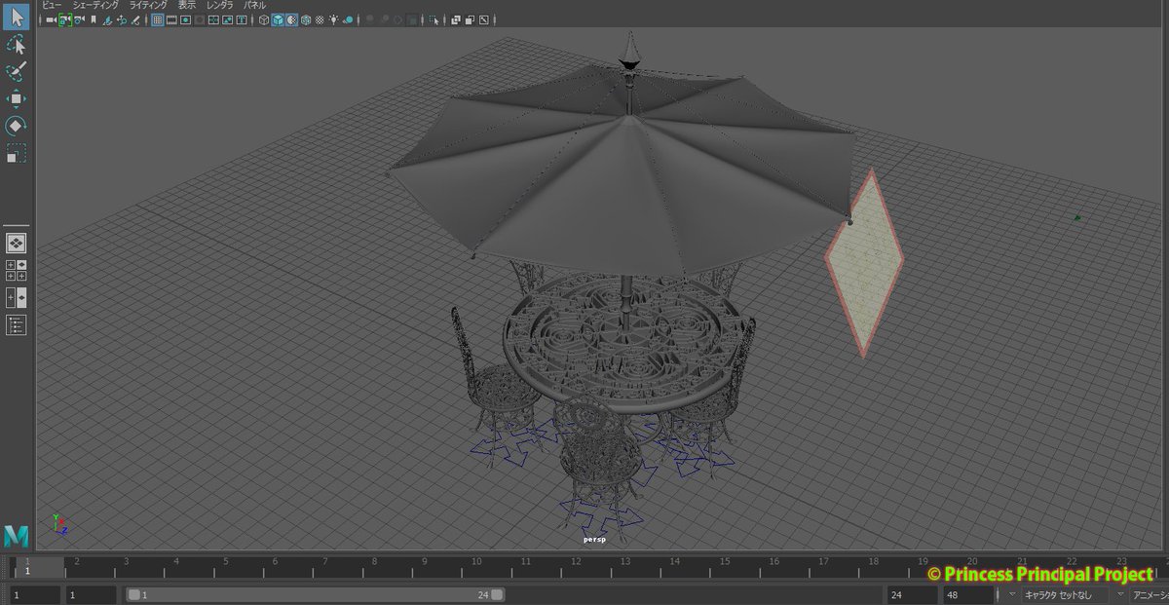Enable Wireframe on Shaded icon
1169x605 pixels.
pos(305,19)
